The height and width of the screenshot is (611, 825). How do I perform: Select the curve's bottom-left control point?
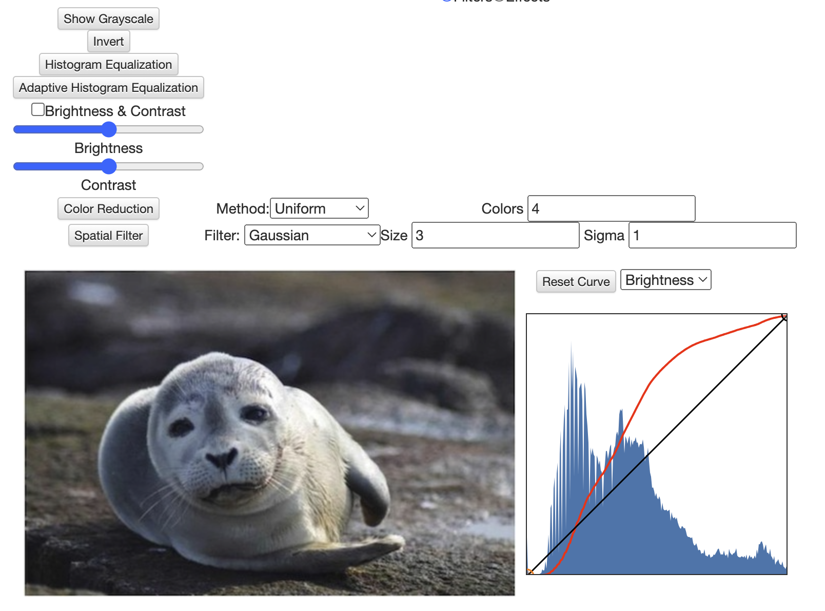pyautogui.click(x=530, y=571)
